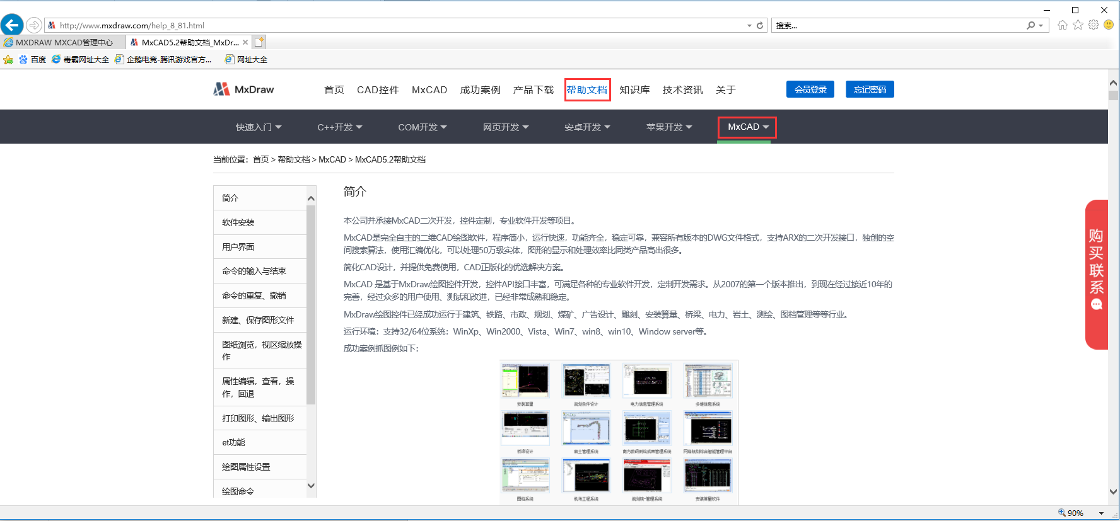
Task: Open the 网址大全 bookmark
Action: pyautogui.click(x=247, y=60)
